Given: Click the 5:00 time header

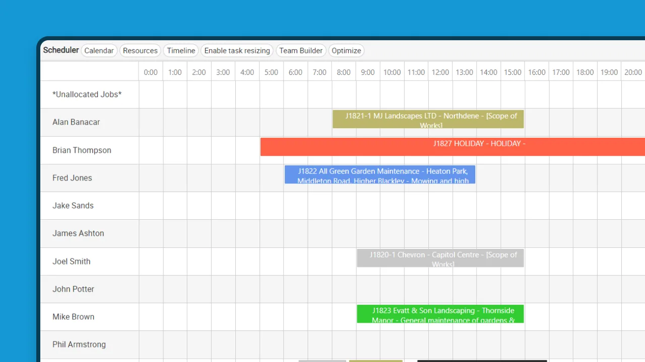Looking at the screenshot, I should pos(271,72).
